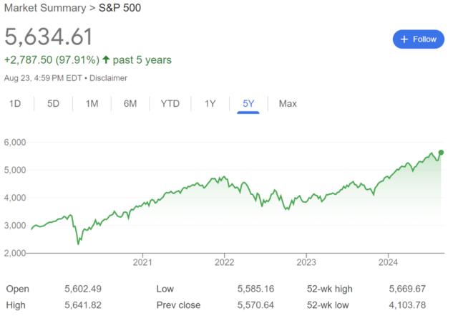Click the plus icon on the Follow button
Viewport: 458px width, 316px height.
point(404,39)
